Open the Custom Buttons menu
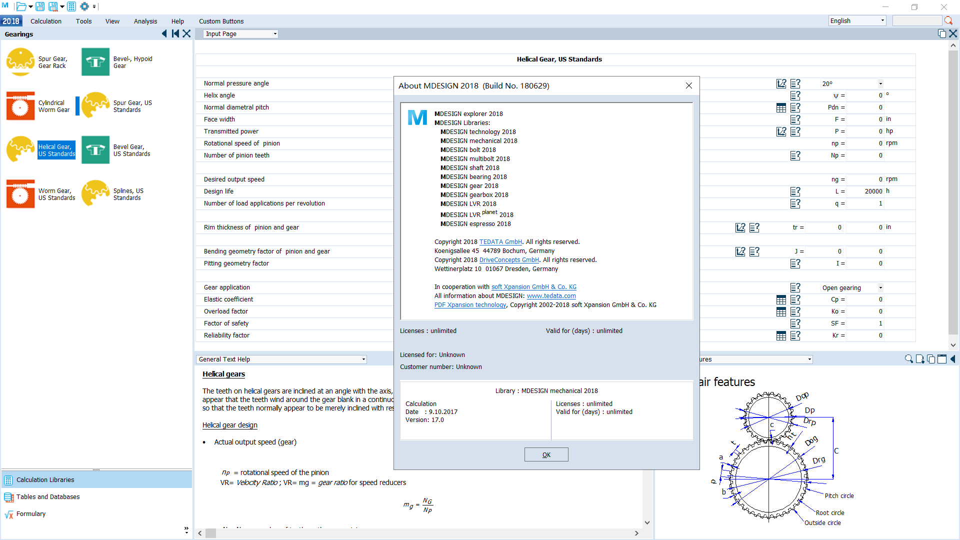This screenshot has width=960, height=540. coord(221,21)
